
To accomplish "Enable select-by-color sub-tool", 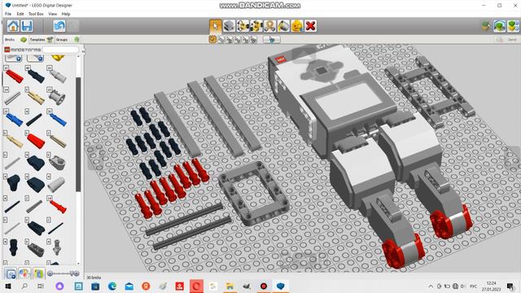I will click(237, 40).
